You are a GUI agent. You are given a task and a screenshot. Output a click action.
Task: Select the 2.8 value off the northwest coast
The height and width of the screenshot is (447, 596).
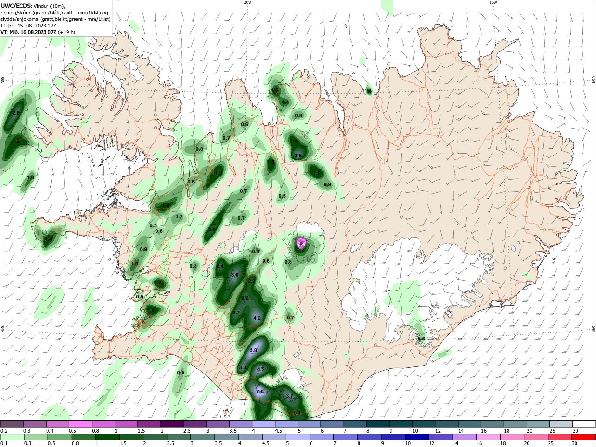[16, 113]
